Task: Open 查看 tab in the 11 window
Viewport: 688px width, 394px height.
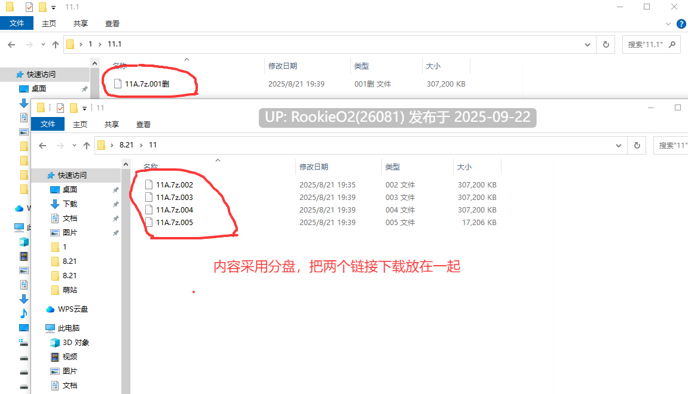Action: tap(143, 124)
